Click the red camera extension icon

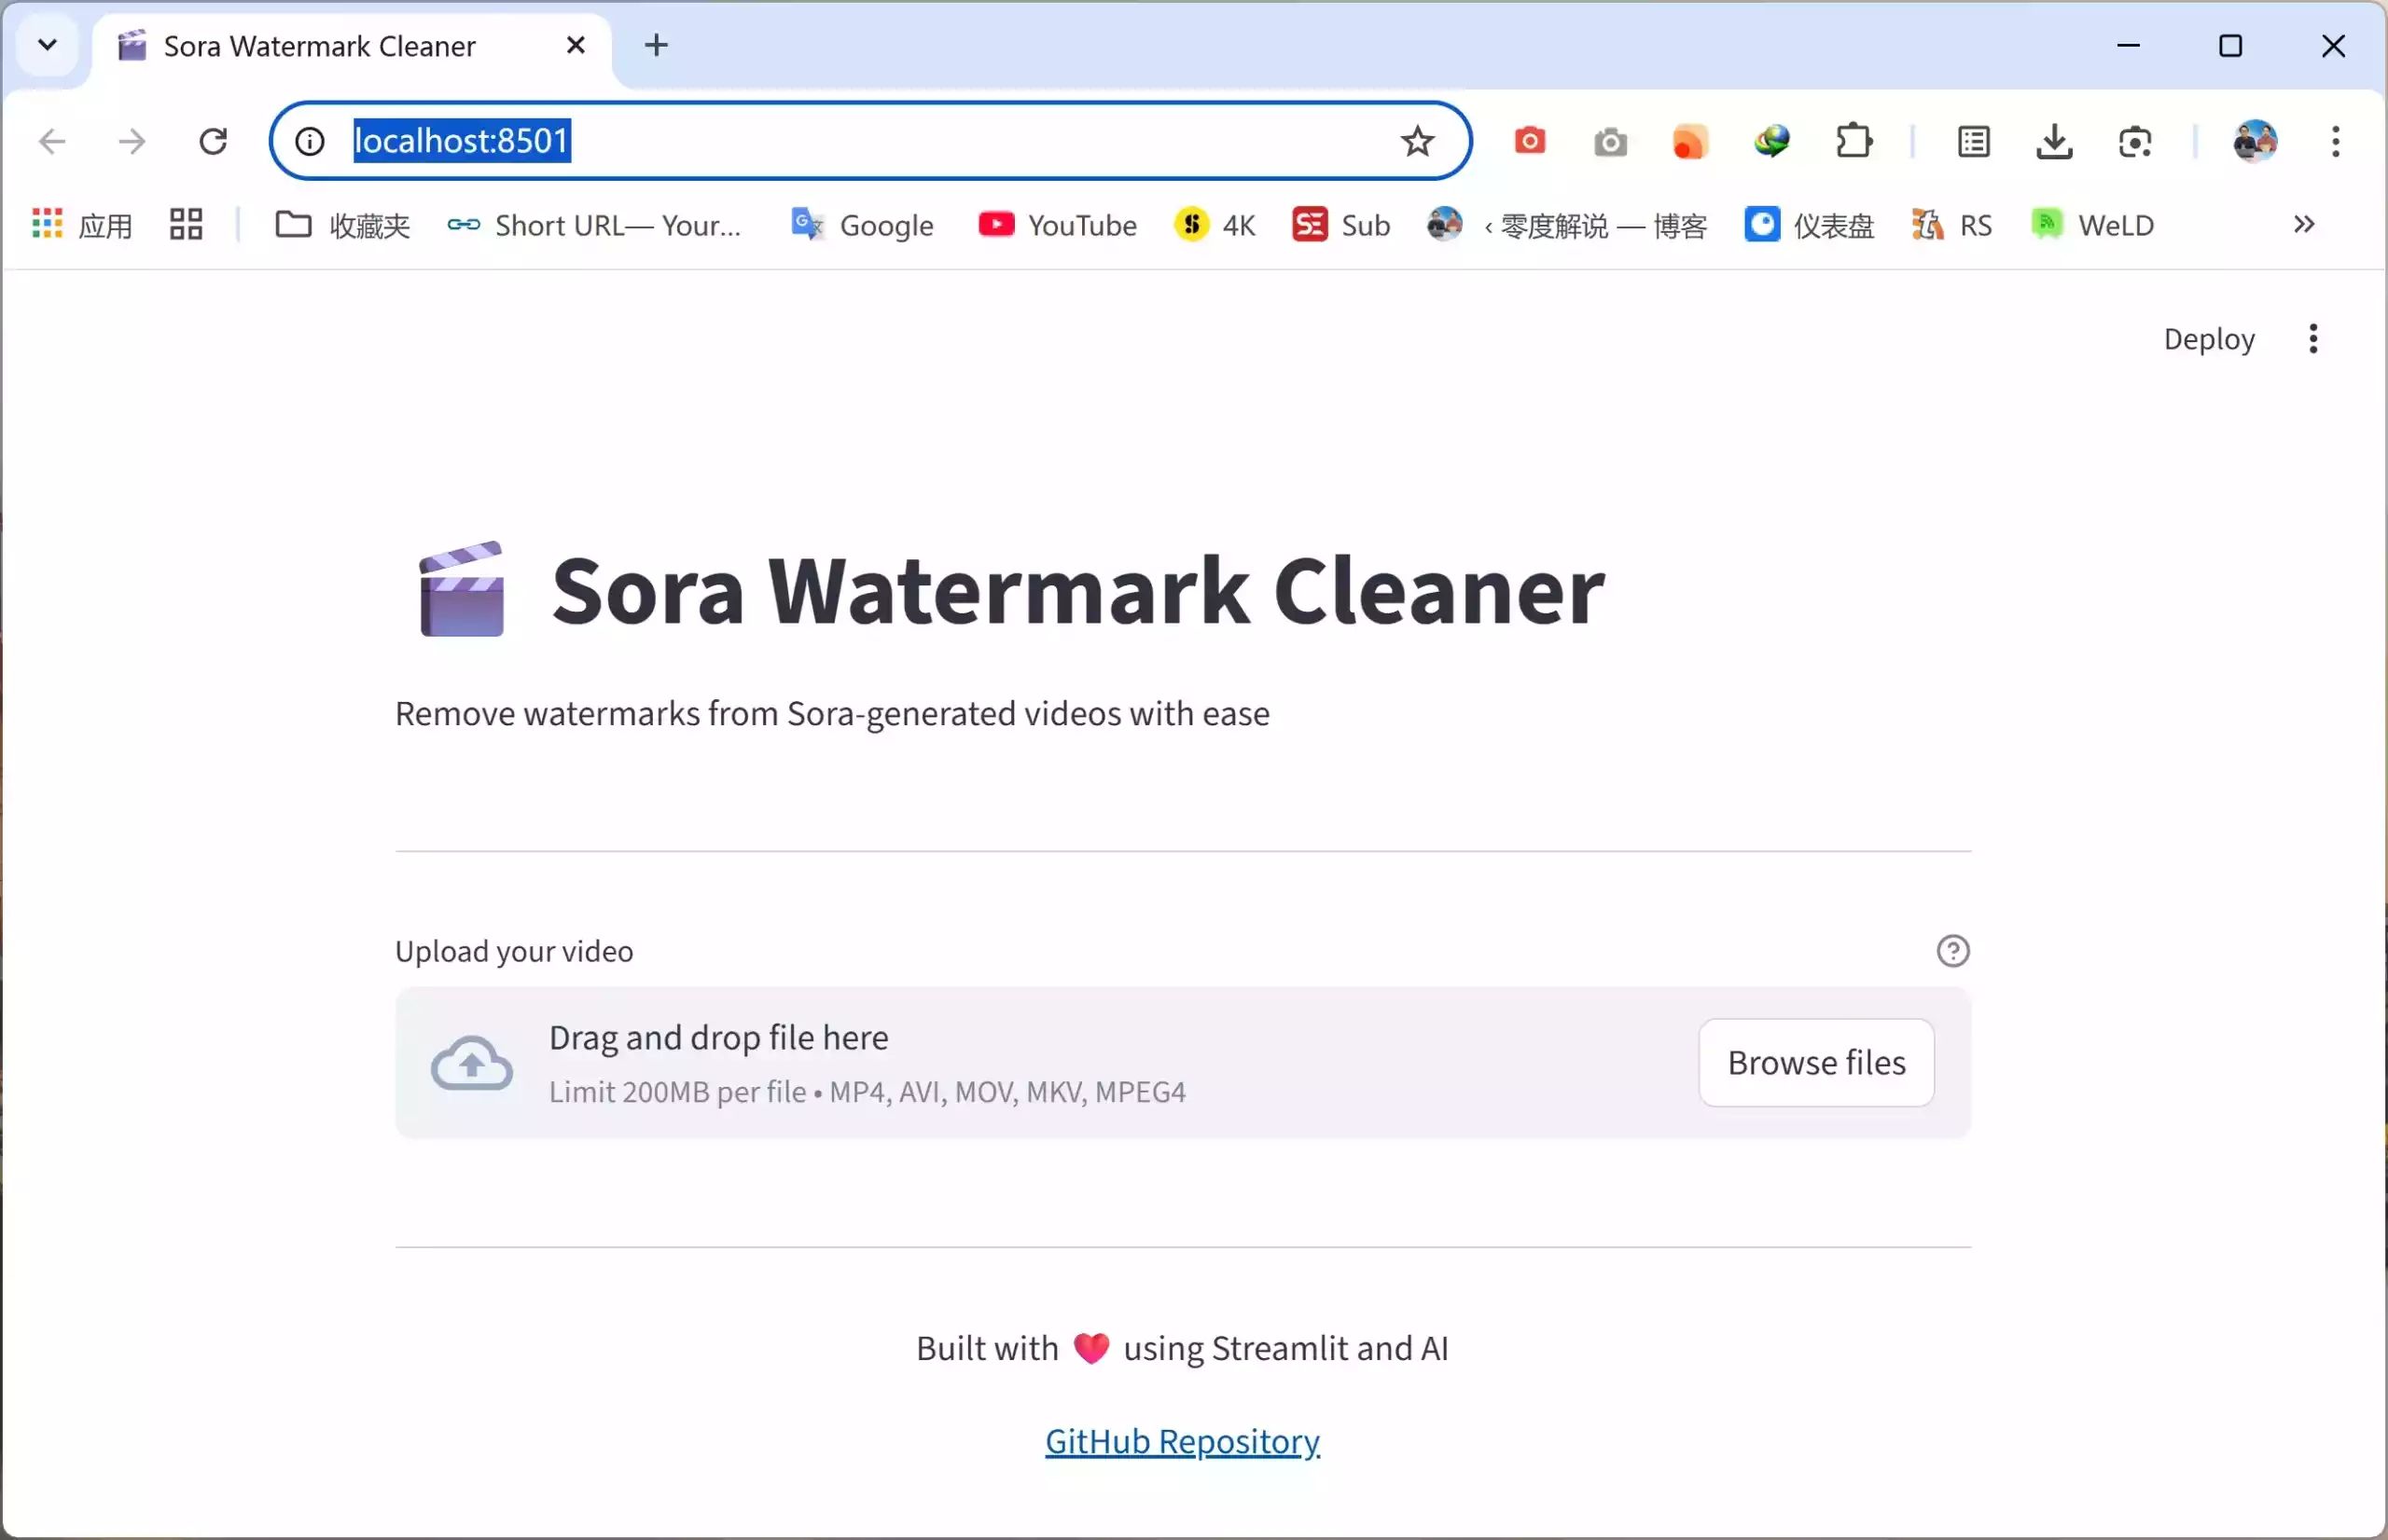pos(1530,141)
